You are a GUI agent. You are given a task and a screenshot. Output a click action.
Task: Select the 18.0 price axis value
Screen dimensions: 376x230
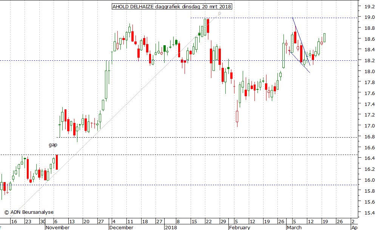[370, 71]
